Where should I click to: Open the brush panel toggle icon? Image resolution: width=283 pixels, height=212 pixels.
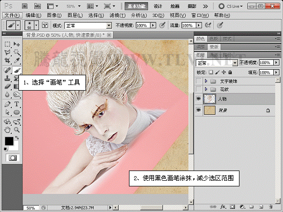45,25
